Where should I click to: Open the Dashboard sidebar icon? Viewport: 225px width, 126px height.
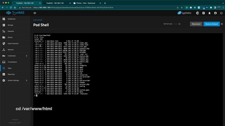point(4,19)
